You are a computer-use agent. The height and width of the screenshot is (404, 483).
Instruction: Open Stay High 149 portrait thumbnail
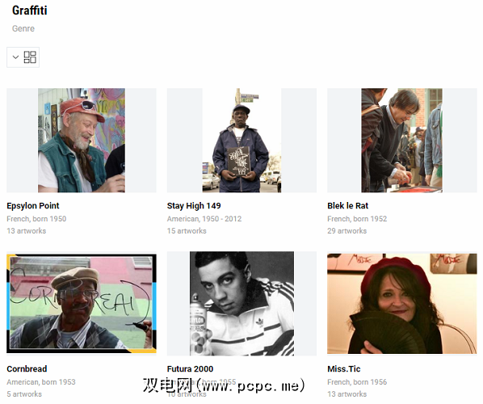click(x=241, y=141)
